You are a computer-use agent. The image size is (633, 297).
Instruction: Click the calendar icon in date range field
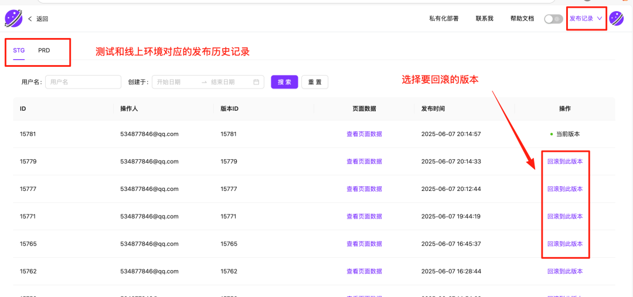tap(256, 82)
